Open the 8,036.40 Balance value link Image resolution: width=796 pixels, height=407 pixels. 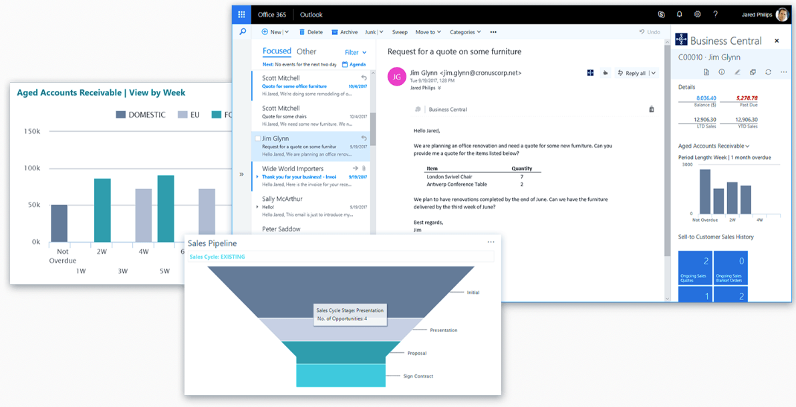pos(706,98)
